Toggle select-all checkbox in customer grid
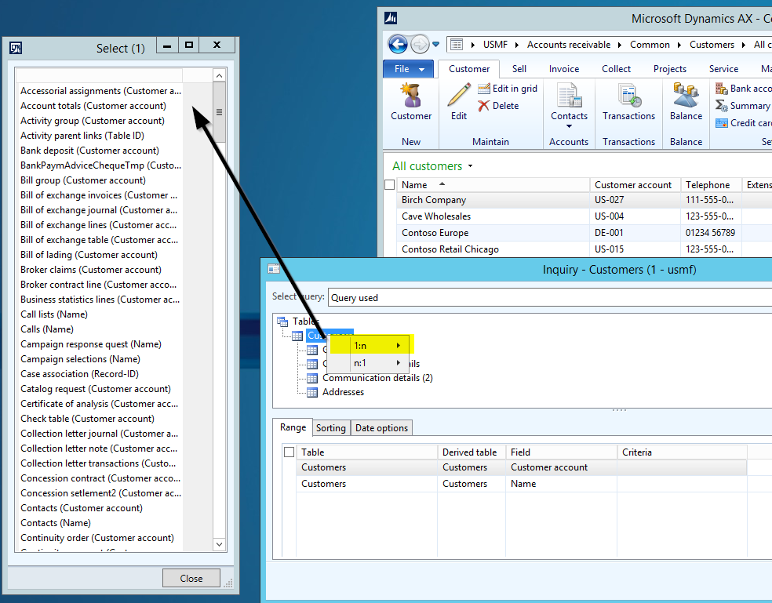The height and width of the screenshot is (603, 772). (x=390, y=185)
